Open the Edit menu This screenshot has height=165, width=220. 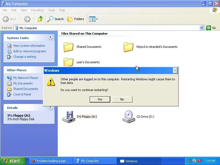(x=14, y=10)
